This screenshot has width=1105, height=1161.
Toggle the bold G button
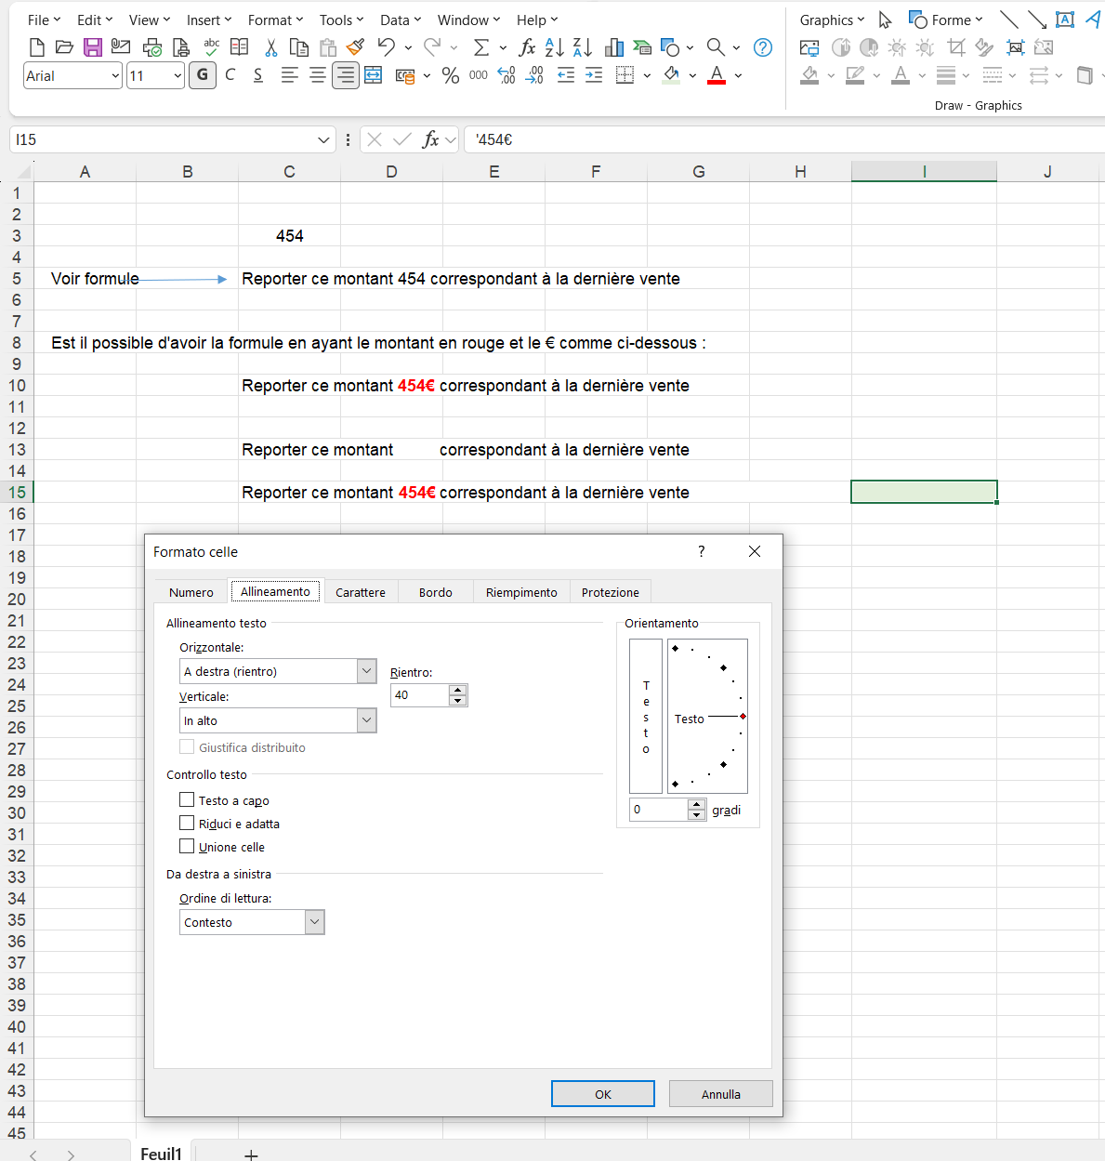[x=203, y=75]
